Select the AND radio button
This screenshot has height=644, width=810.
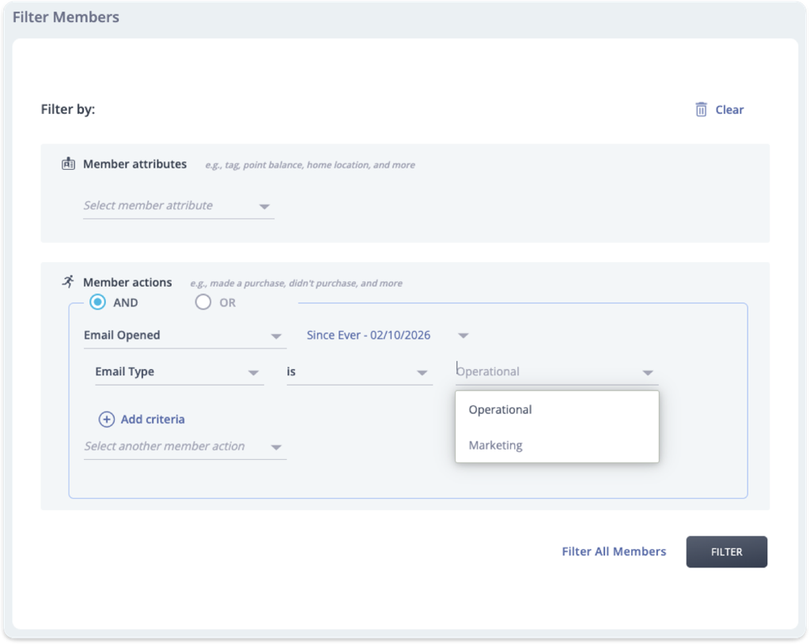click(98, 302)
